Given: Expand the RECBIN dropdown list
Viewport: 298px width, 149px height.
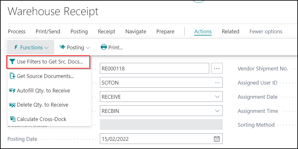Looking at the screenshot, I should pyautogui.click(x=217, y=111).
